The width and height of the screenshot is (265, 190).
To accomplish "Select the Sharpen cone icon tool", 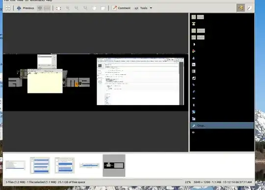I will pos(194,58).
